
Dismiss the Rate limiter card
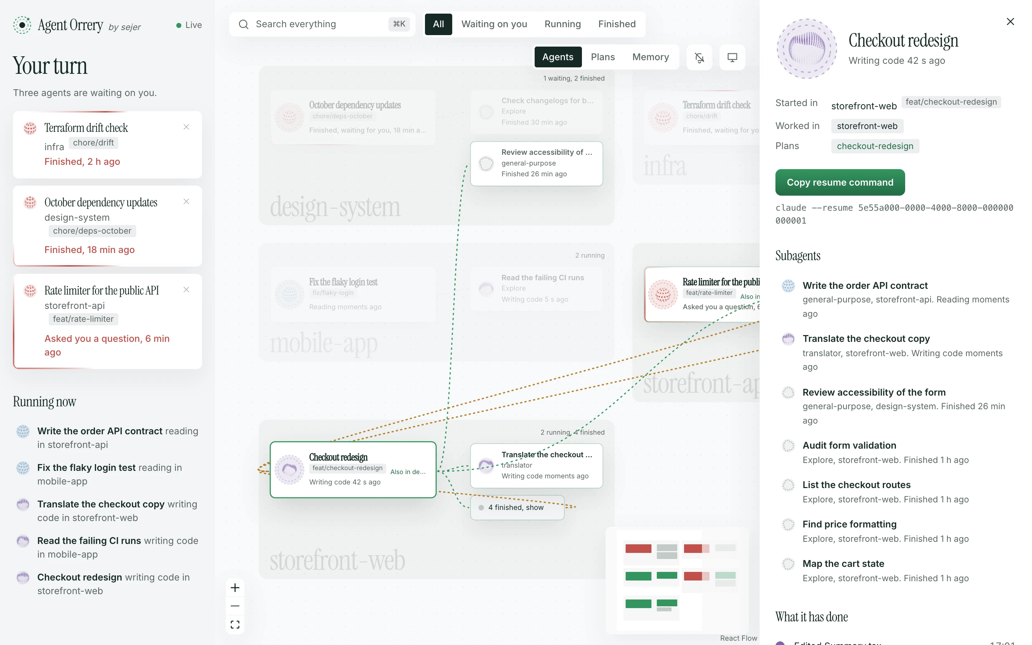[186, 290]
